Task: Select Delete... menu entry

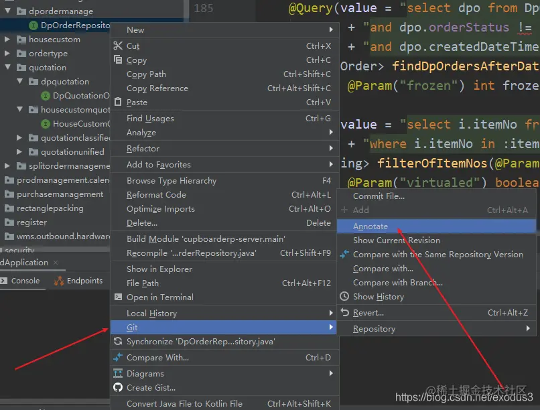Action: [224, 223]
